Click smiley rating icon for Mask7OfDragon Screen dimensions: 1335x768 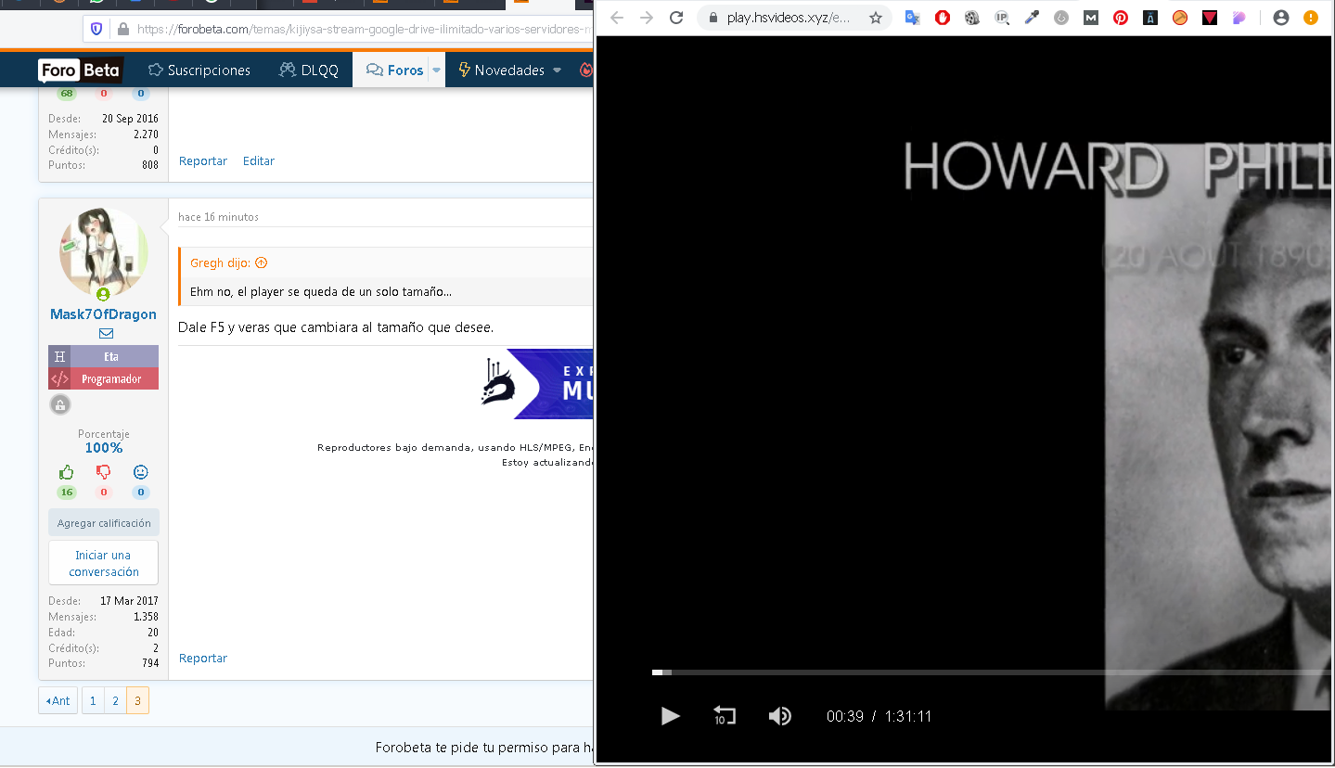140,472
